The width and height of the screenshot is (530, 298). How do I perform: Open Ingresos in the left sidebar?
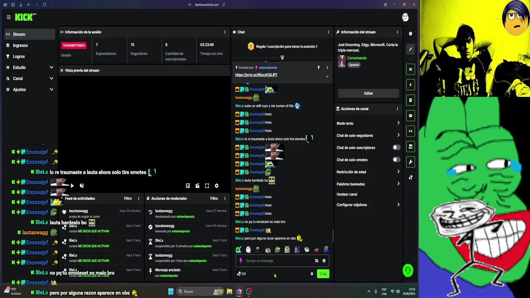click(x=29, y=46)
